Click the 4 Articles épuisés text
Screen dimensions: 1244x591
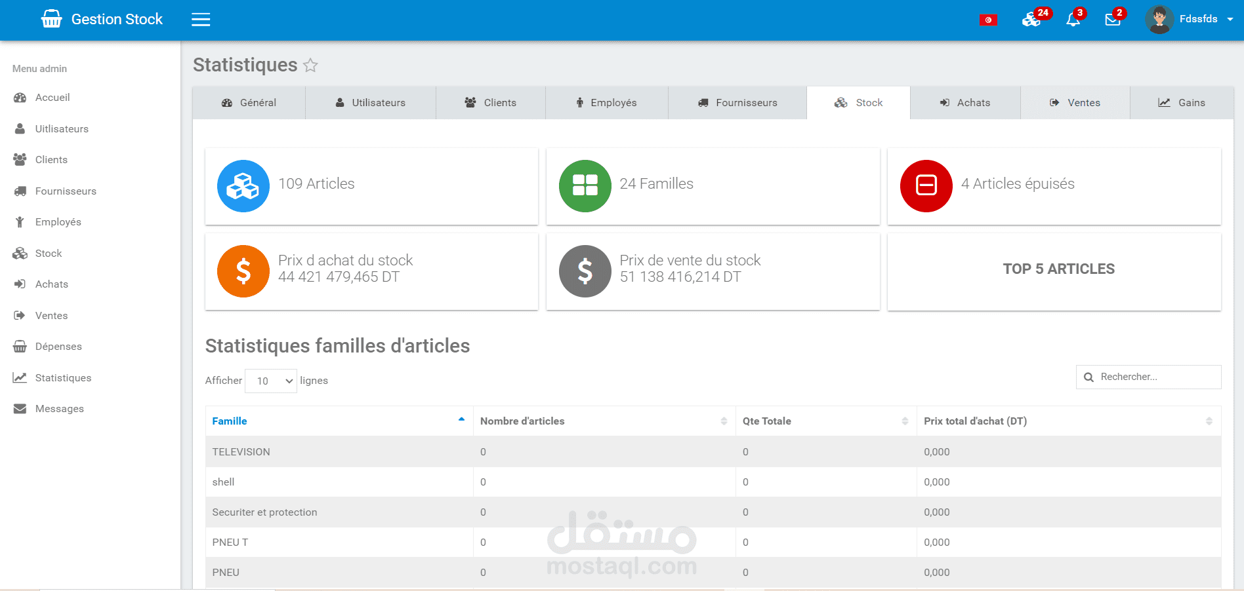pos(1018,184)
